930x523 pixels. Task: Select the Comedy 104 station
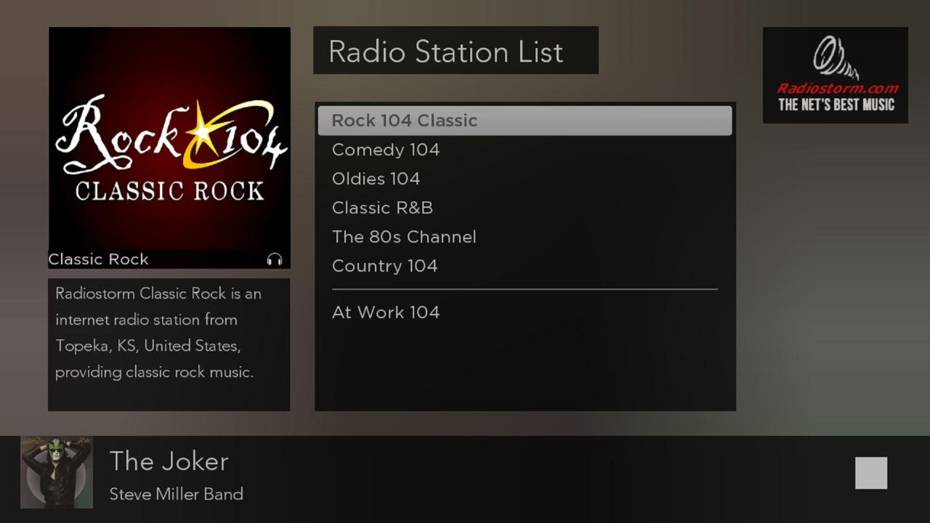pos(385,150)
